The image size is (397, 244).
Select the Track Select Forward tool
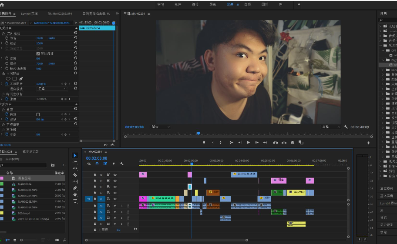point(75,162)
